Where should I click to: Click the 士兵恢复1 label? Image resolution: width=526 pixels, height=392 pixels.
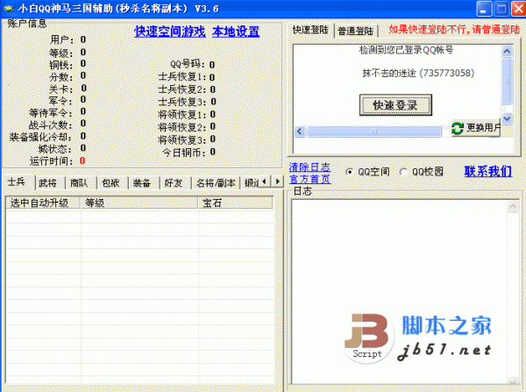pos(181,77)
